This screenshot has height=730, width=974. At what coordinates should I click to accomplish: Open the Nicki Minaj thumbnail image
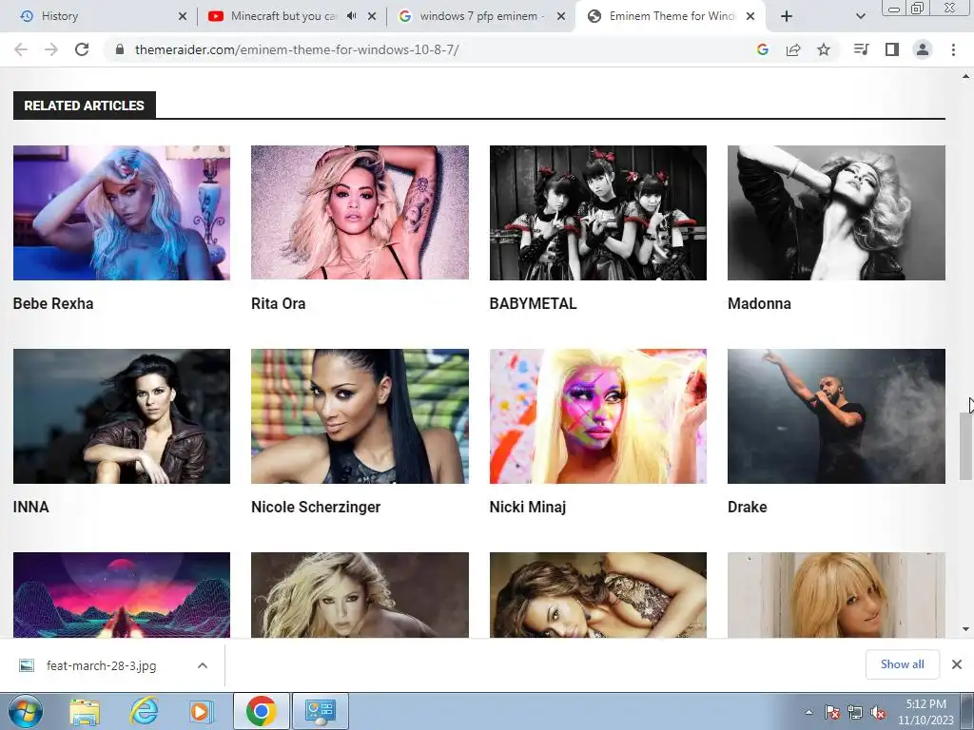[x=598, y=416]
